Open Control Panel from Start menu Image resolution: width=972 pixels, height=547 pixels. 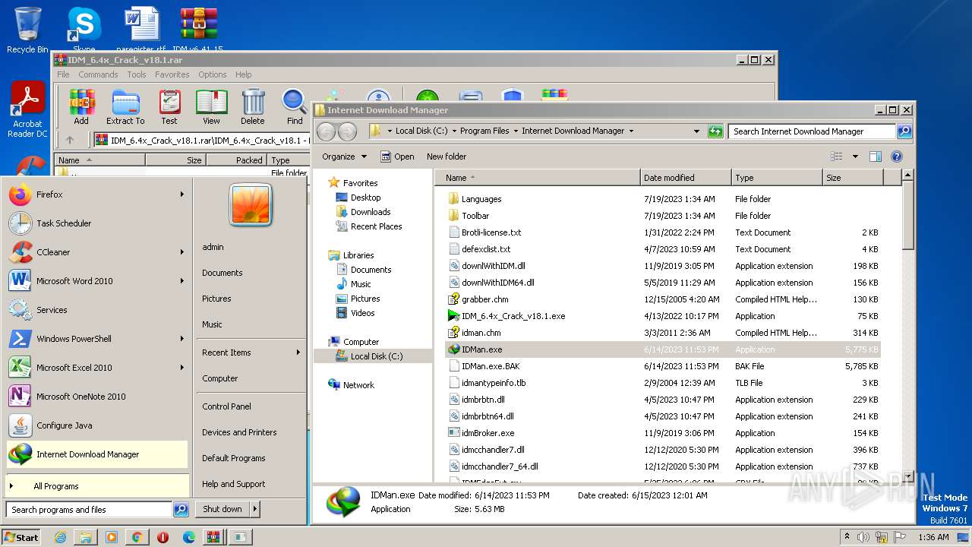pos(226,406)
